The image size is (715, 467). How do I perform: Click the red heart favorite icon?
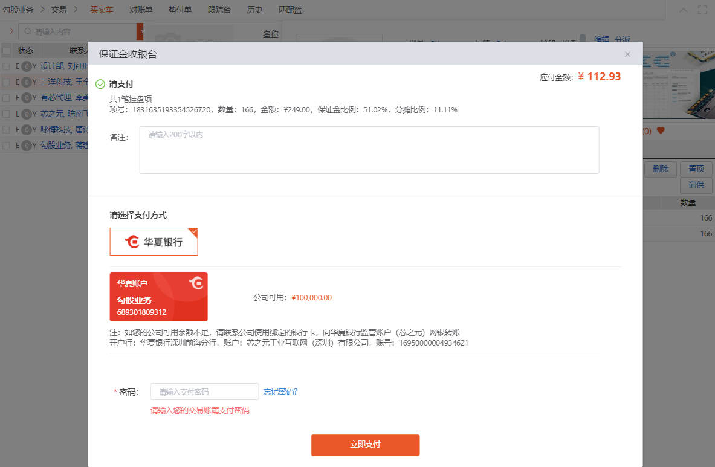[661, 130]
